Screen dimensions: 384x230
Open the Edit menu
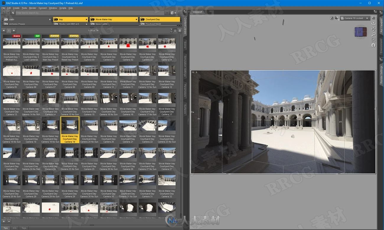click(x=9, y=8)
